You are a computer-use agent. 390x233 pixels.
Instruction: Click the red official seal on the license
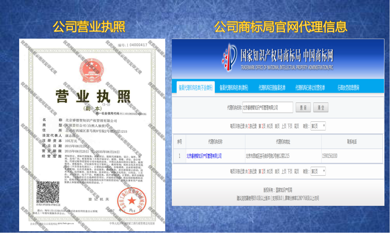click(132, 201)
